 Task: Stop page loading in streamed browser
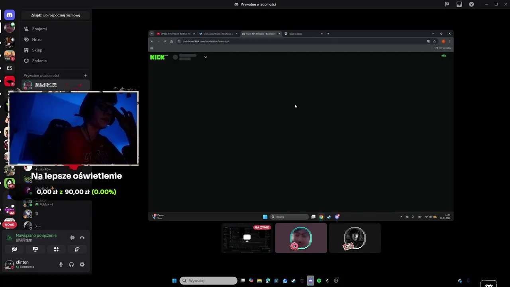click(x=165, y=41)
